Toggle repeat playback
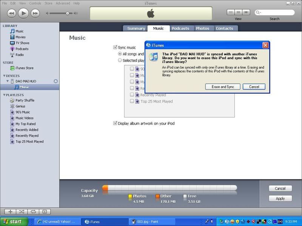The image size is (302, 226). pyautogui.click(x=33, y=212)
